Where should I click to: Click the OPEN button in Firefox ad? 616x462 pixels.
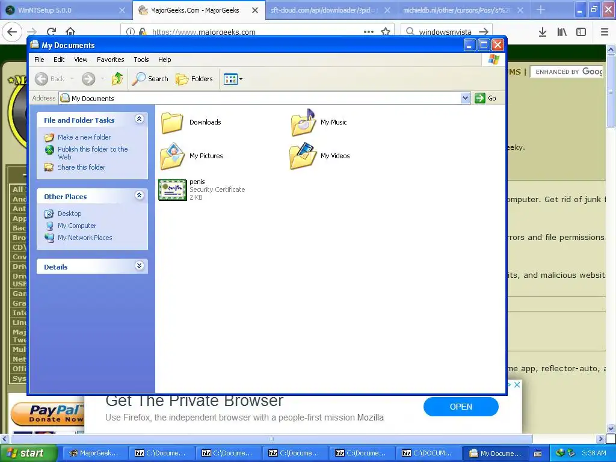click(461, 407)
